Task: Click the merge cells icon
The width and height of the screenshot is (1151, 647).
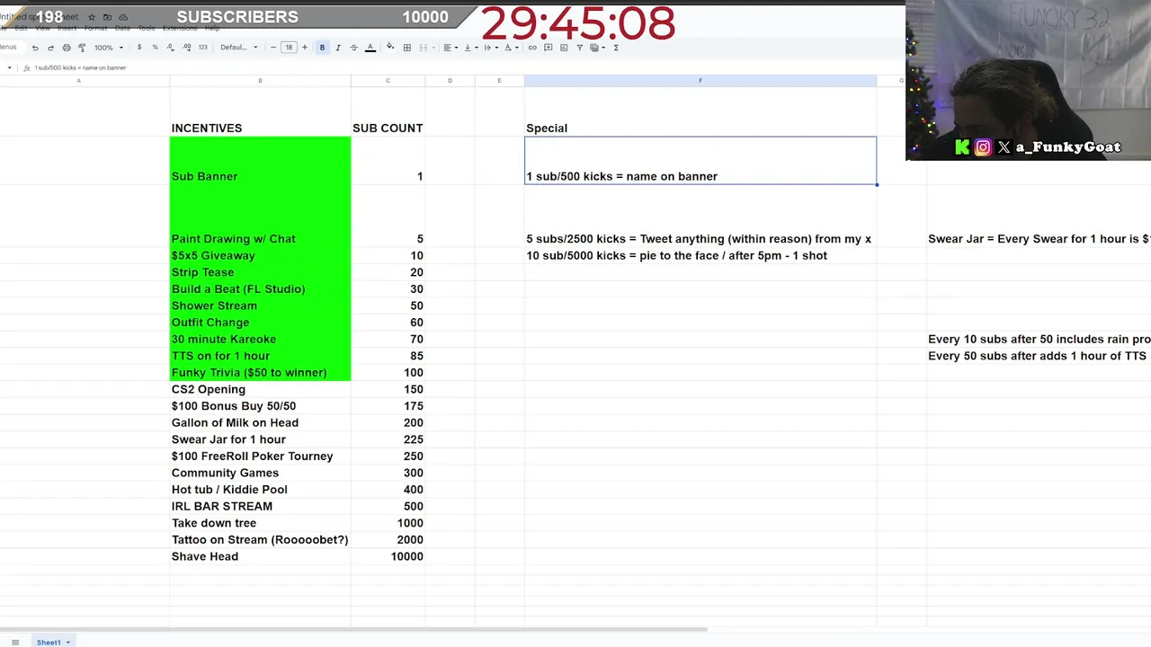Action: click(x=423, y=48)
